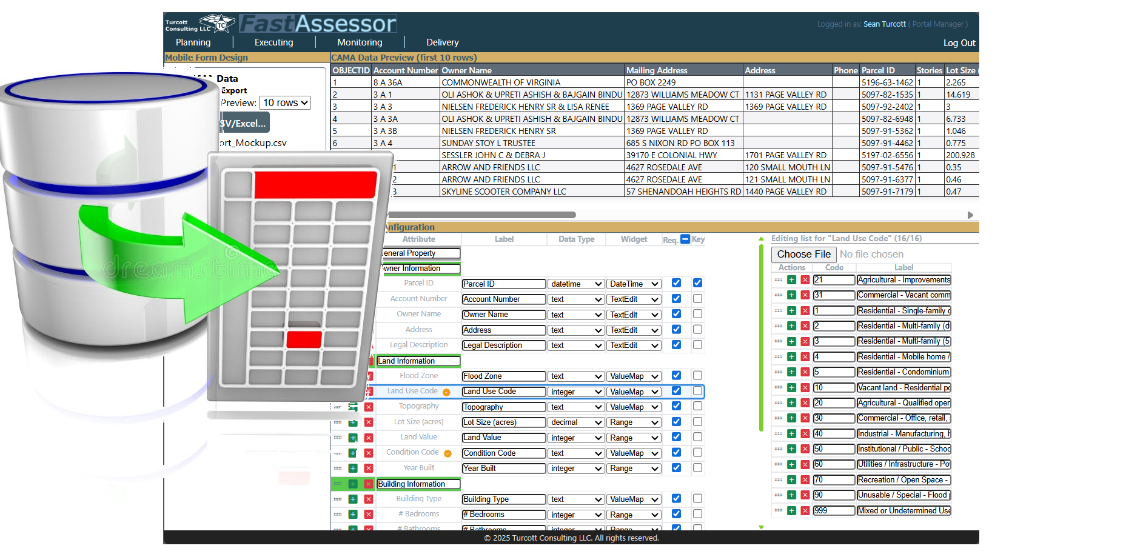The height and width of the screenshot is (557, 1143).
Task: Click the blue minus icon in the Req column header
Action: tap(685, 239)
